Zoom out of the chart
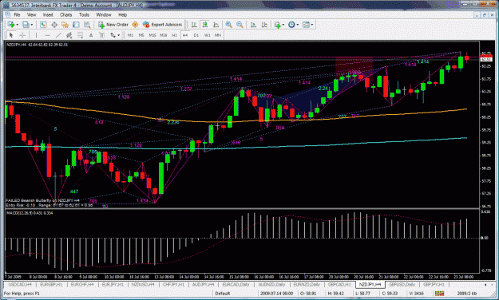The height and width of the screenshot is (300, 499). point(240,25)
